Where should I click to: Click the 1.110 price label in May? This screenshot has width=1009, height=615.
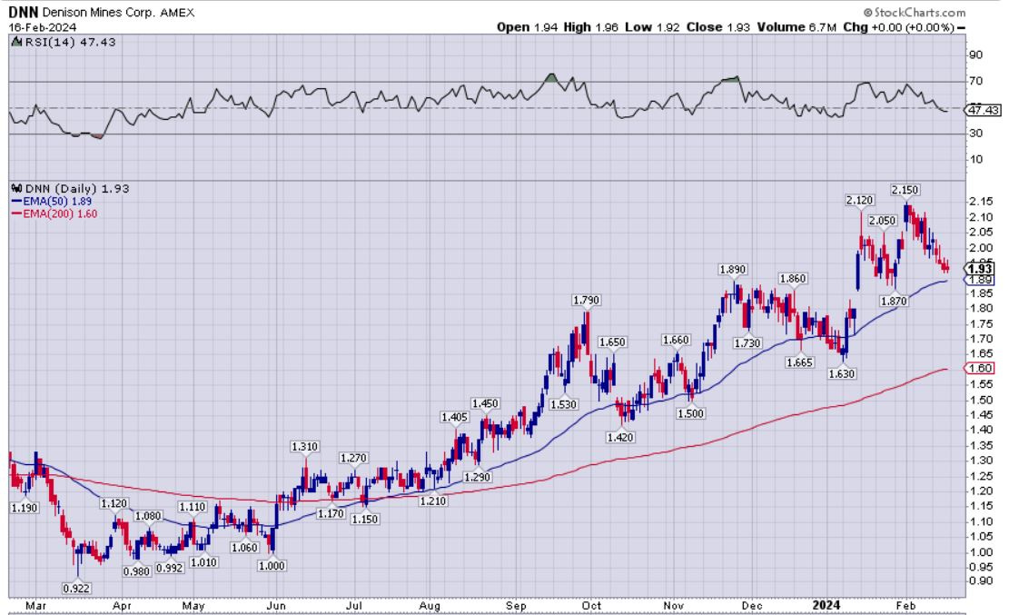pos(193,507)
